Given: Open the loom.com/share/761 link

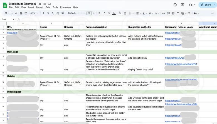Looking at the screenshot, I should click(181, 64).
